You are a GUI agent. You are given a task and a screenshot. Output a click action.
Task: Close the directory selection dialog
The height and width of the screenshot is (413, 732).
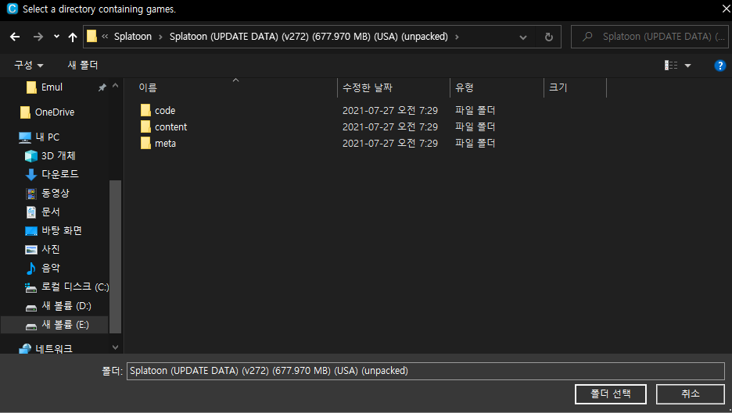[x=726, y=9]
